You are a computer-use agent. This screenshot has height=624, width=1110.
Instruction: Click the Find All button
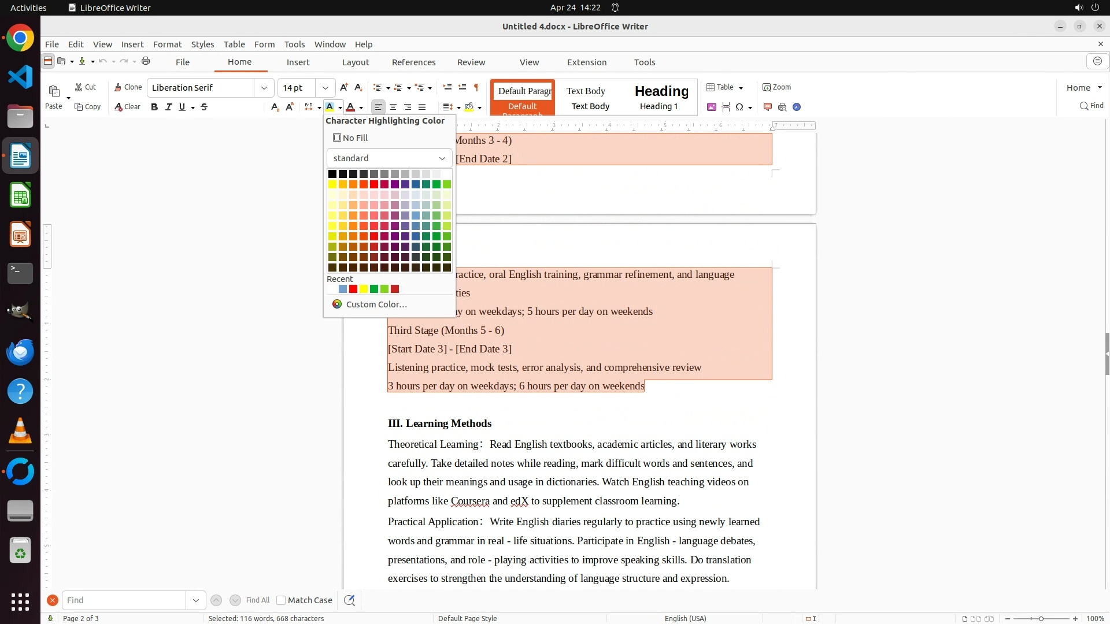pos(257,600)
